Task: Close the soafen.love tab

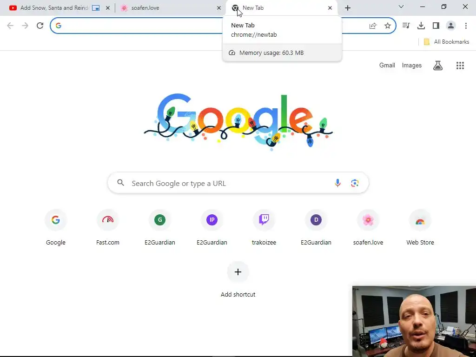Action: (219, 8)
